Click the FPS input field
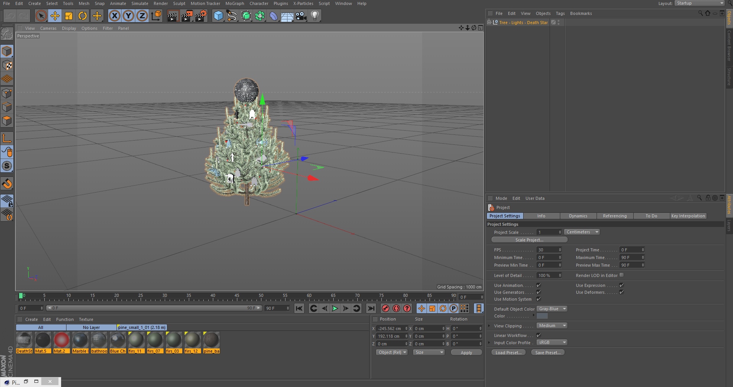 click(x=549, y=250)
